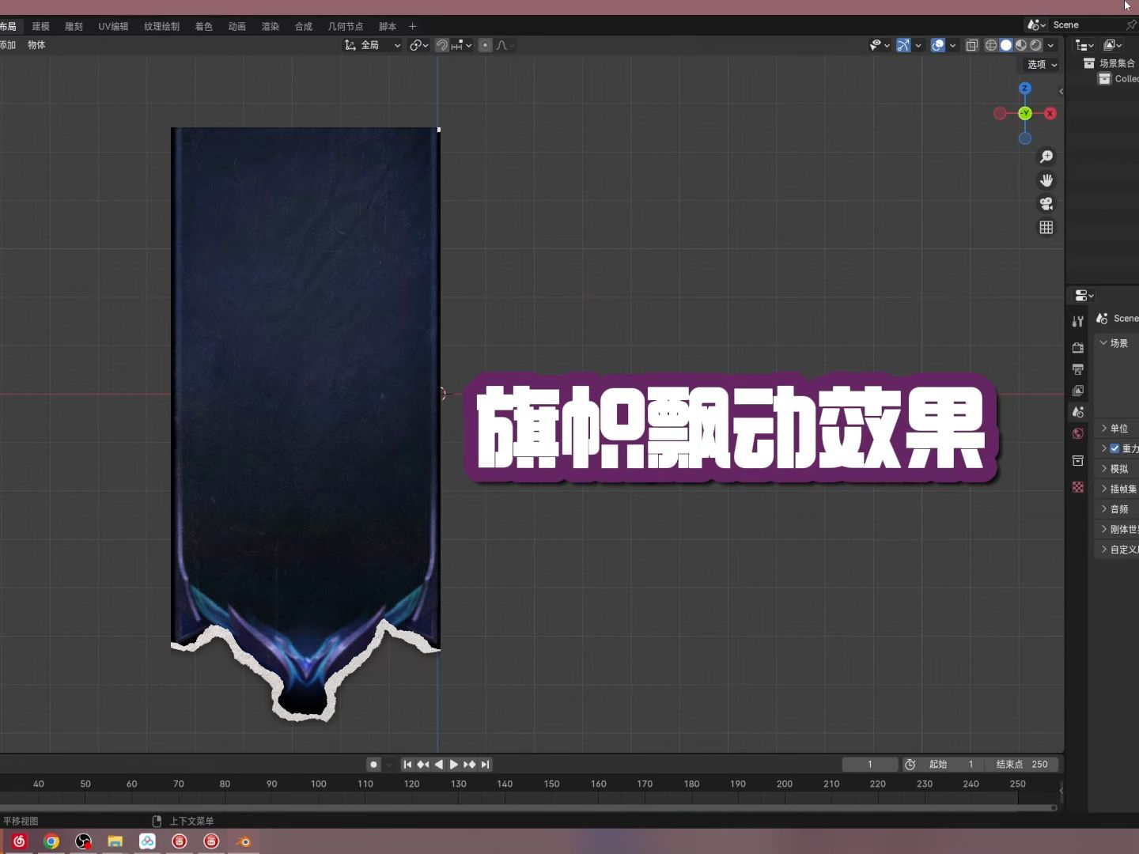Switch to the UV编辑 workspace tab
This screenshot has width=1139, height=854.
[113, 26]
